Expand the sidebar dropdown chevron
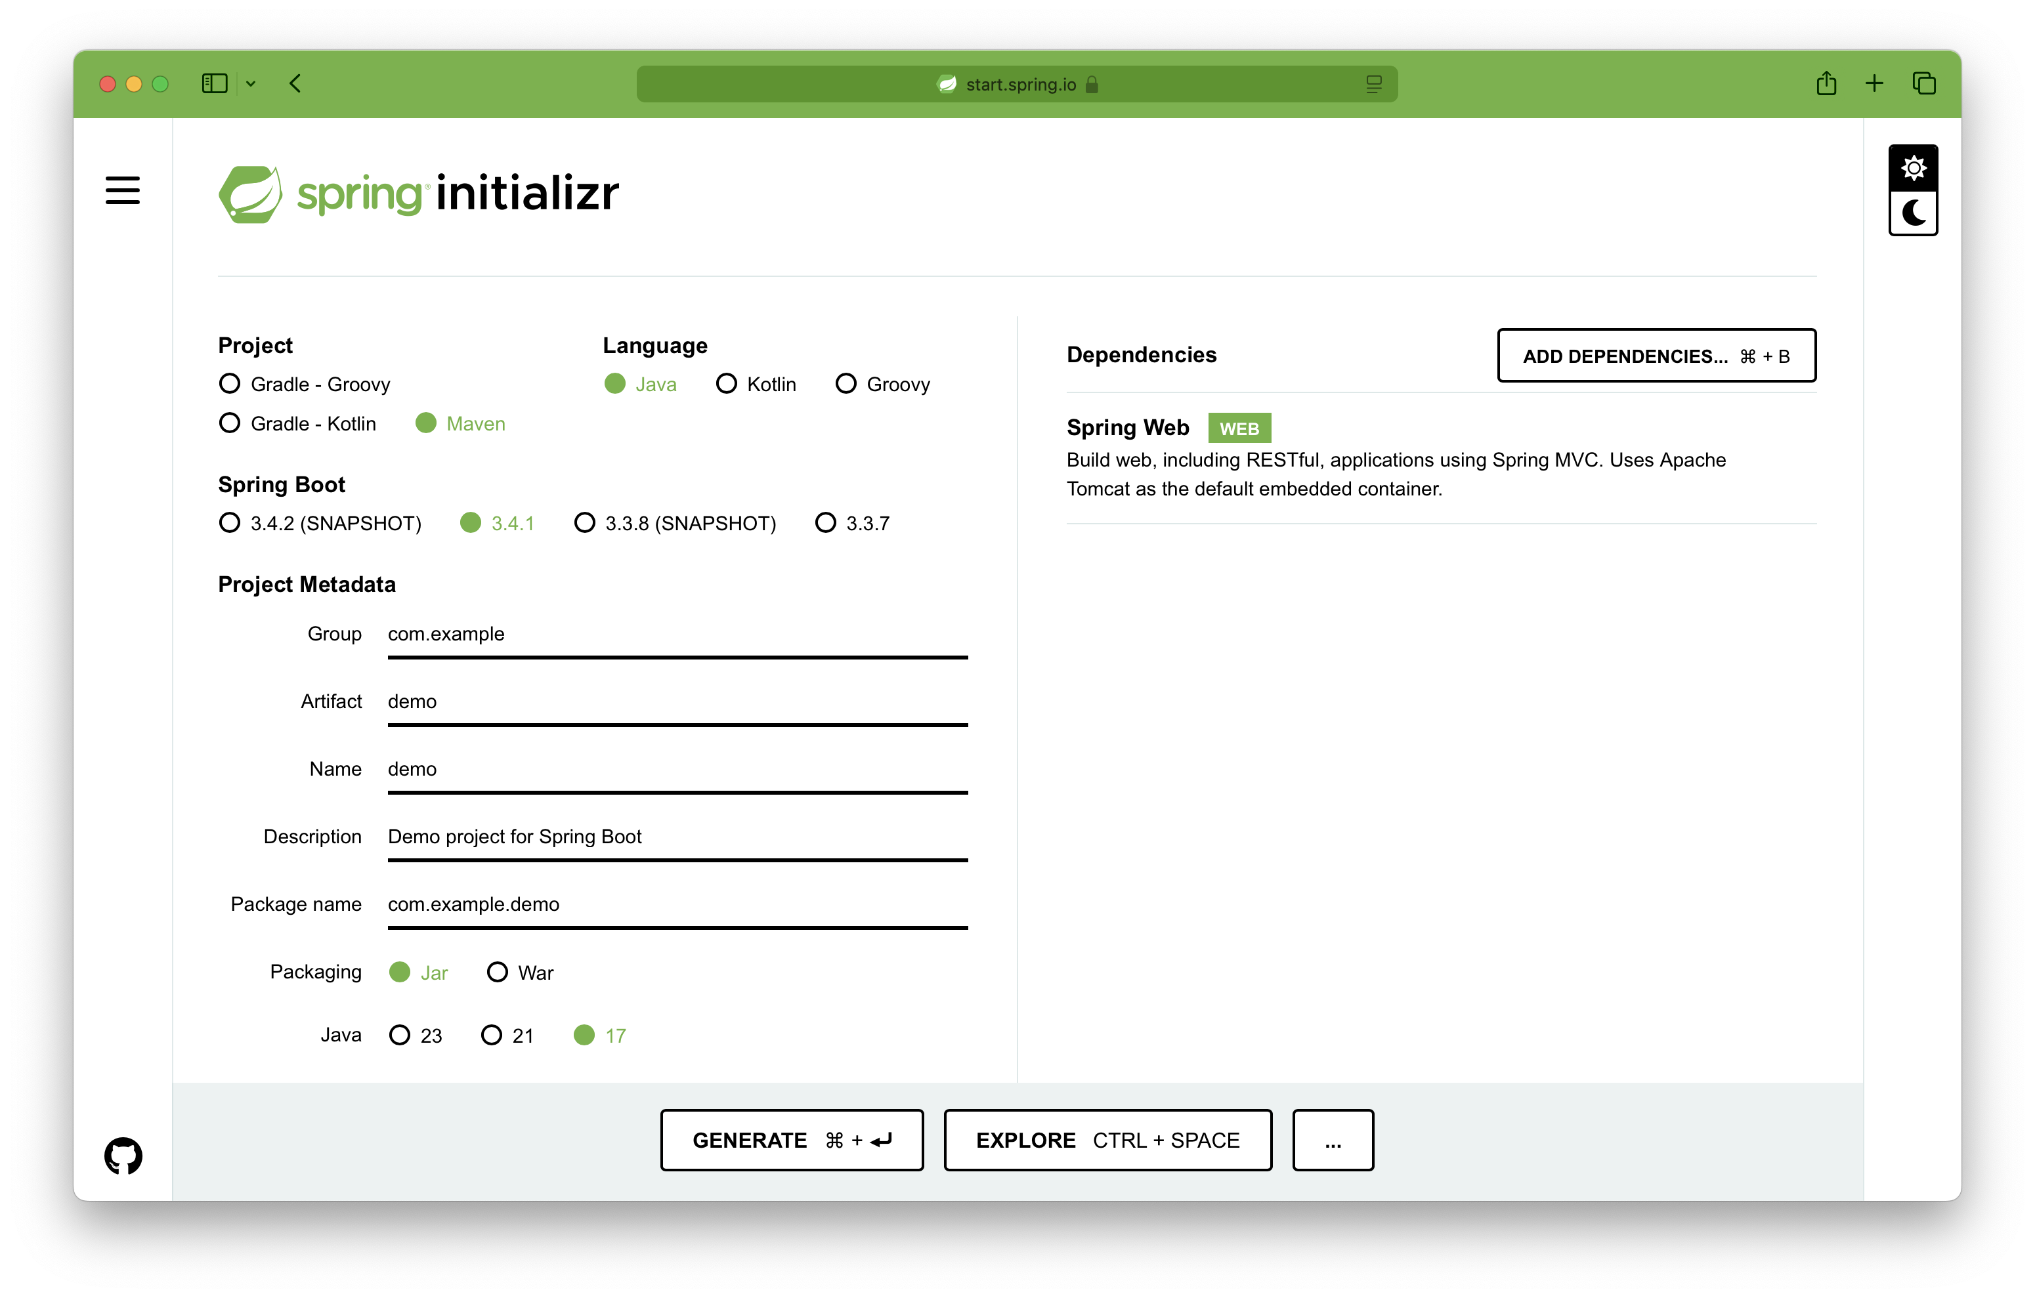This screenshot has width=2035, height=1298. tap(251, 83)
